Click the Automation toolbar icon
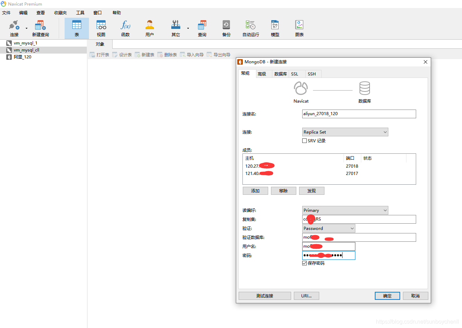 tap(251, 28)
